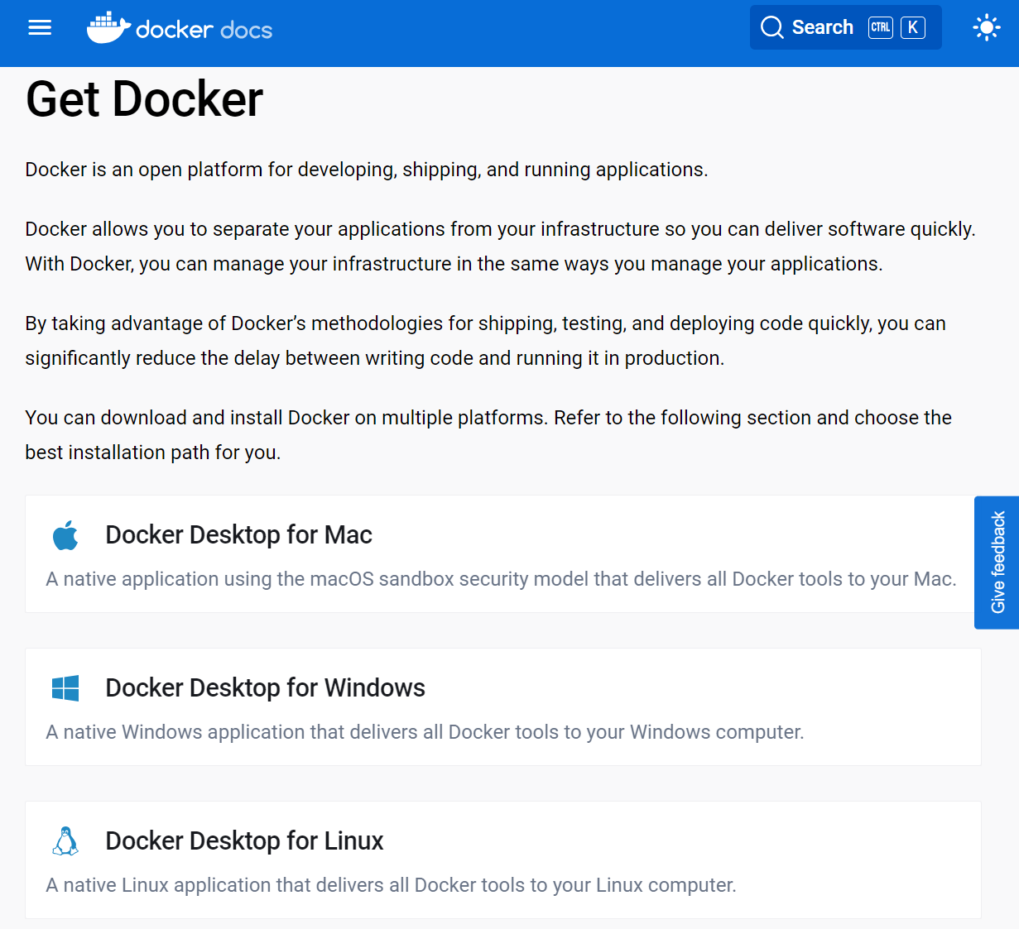The width and height of the screenshot is (1019, 929).
Task: Click the Mac card description text
Action: pyautogui.click(x=501, y=579)
